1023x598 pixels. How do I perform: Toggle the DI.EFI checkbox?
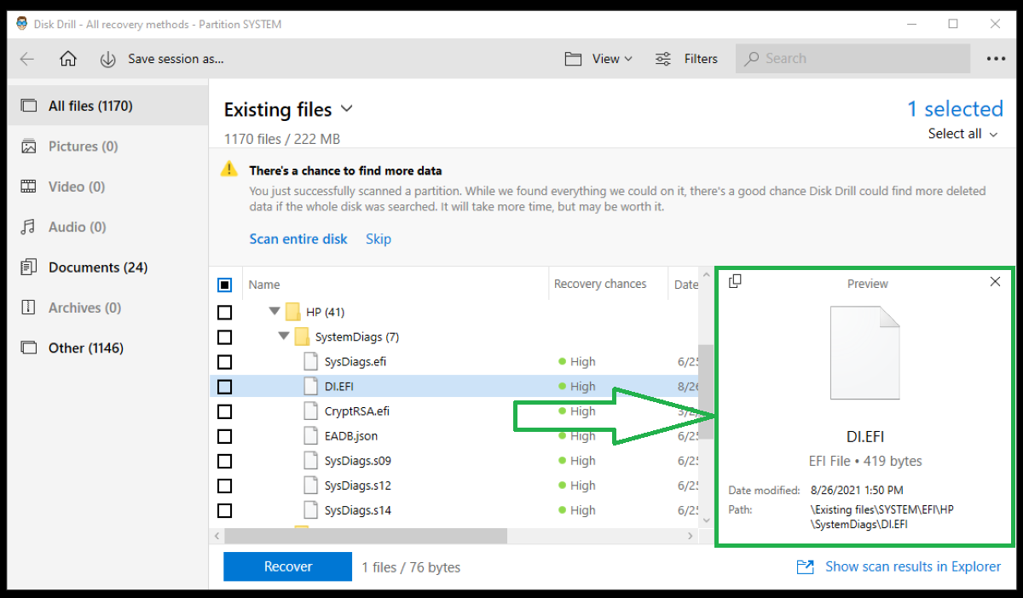point(225,386)
